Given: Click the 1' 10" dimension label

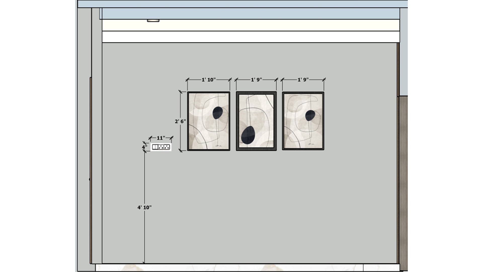Looking at the screenshot, I should (209, 80).
